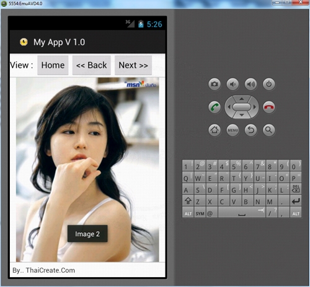Click the battery charging status icon
The height and width of the screenshot is (287, 310).
point(141,24)
